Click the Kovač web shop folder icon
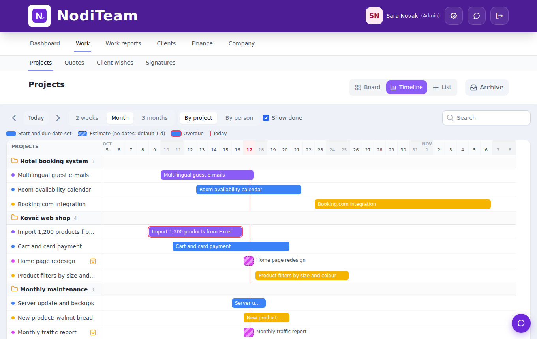 [15, 218]
